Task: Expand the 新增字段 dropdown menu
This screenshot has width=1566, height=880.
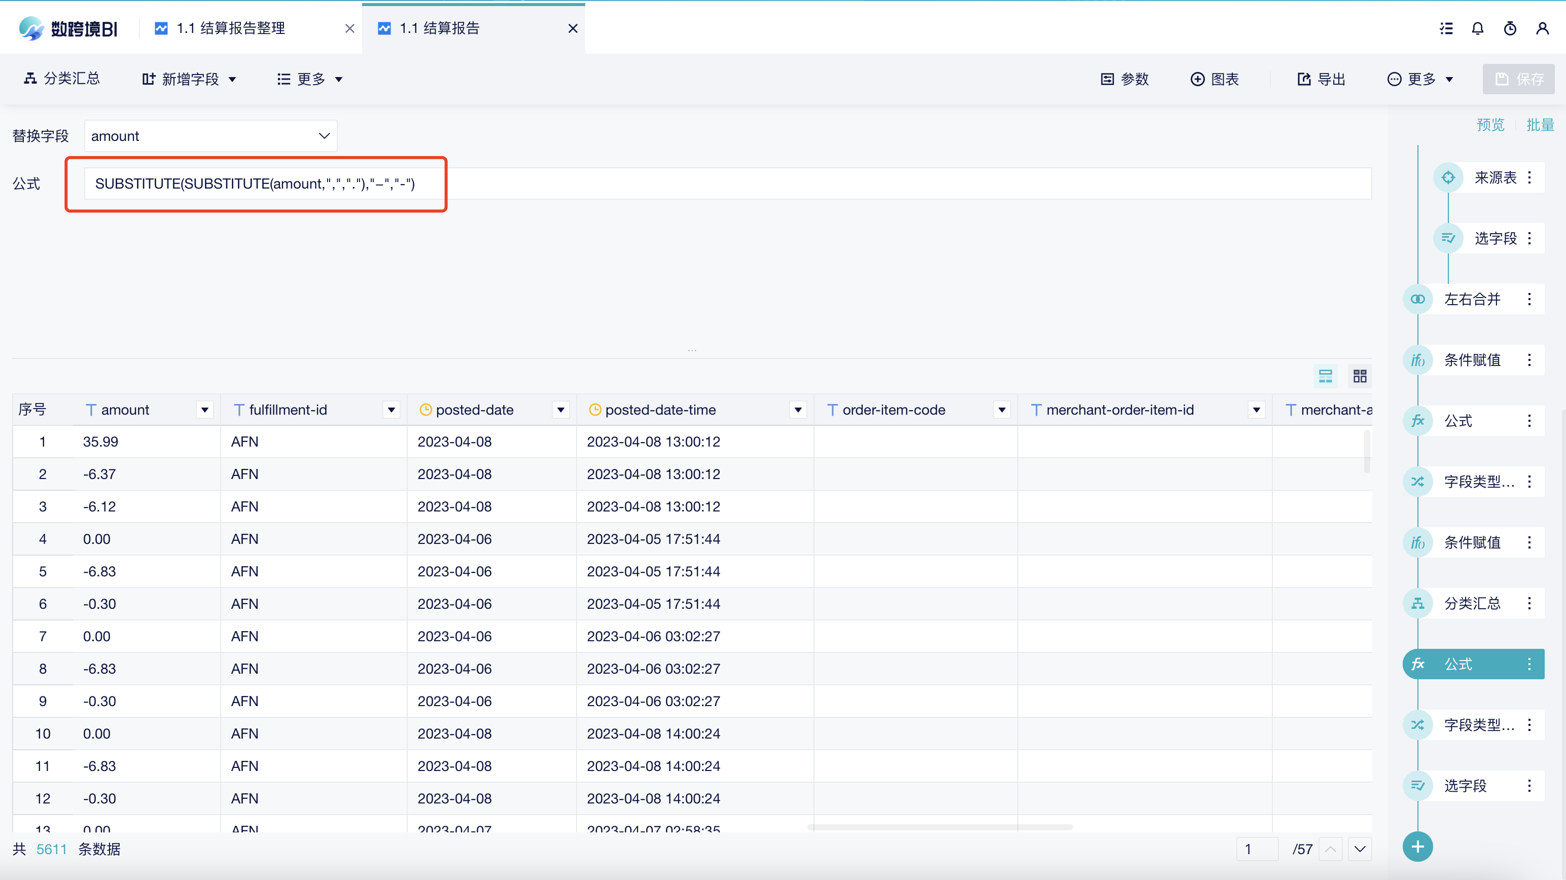Action: click(x=190, y=79)
